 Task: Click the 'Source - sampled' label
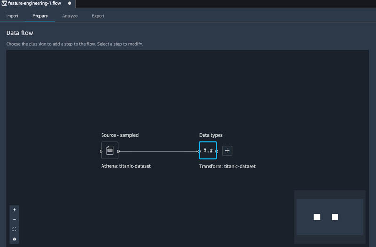120,135
